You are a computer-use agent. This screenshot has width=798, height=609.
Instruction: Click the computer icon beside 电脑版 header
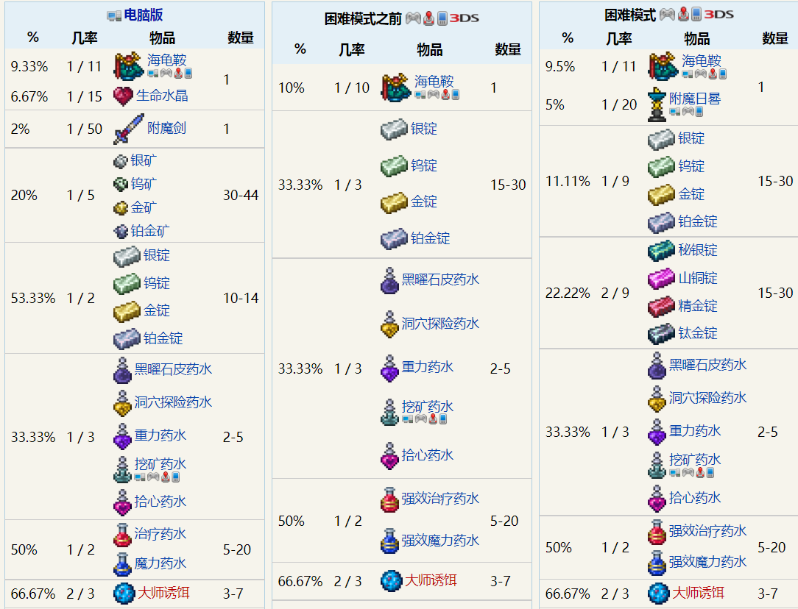[114, 15]
